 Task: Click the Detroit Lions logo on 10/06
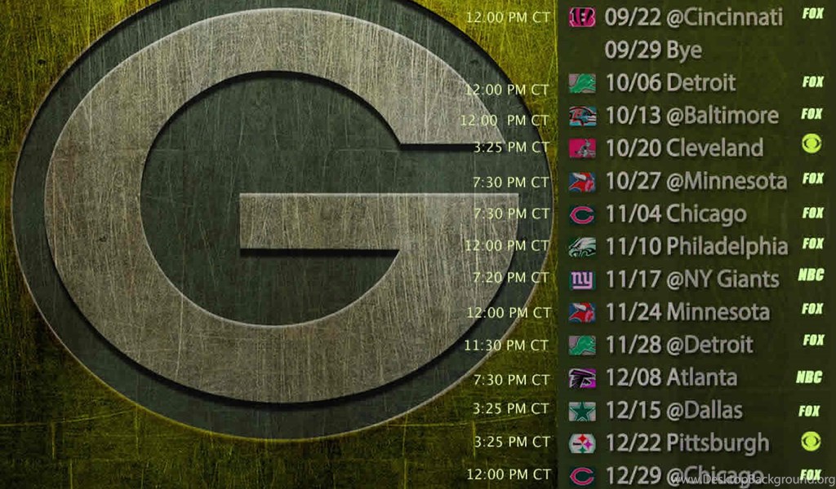[x=582, y=84]
